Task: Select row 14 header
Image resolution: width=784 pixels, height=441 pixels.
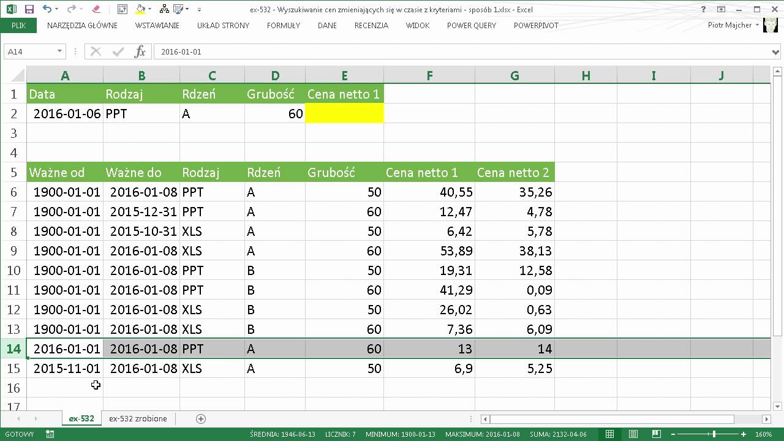Action: coord(13,349)
